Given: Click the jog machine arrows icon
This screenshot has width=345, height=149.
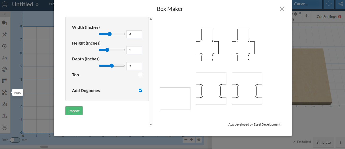Looking at the screenshot, I should (329, 4).
